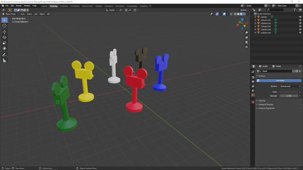Image resolution: width=303 pixels, height=170 pixels.
Task: Hide Cylinder.003 with its eye icon
Action: (x=300, y=26)
